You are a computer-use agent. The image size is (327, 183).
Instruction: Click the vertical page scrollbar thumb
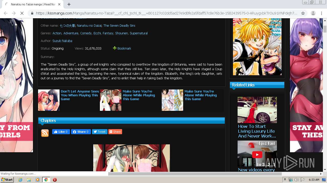[325, 29]
